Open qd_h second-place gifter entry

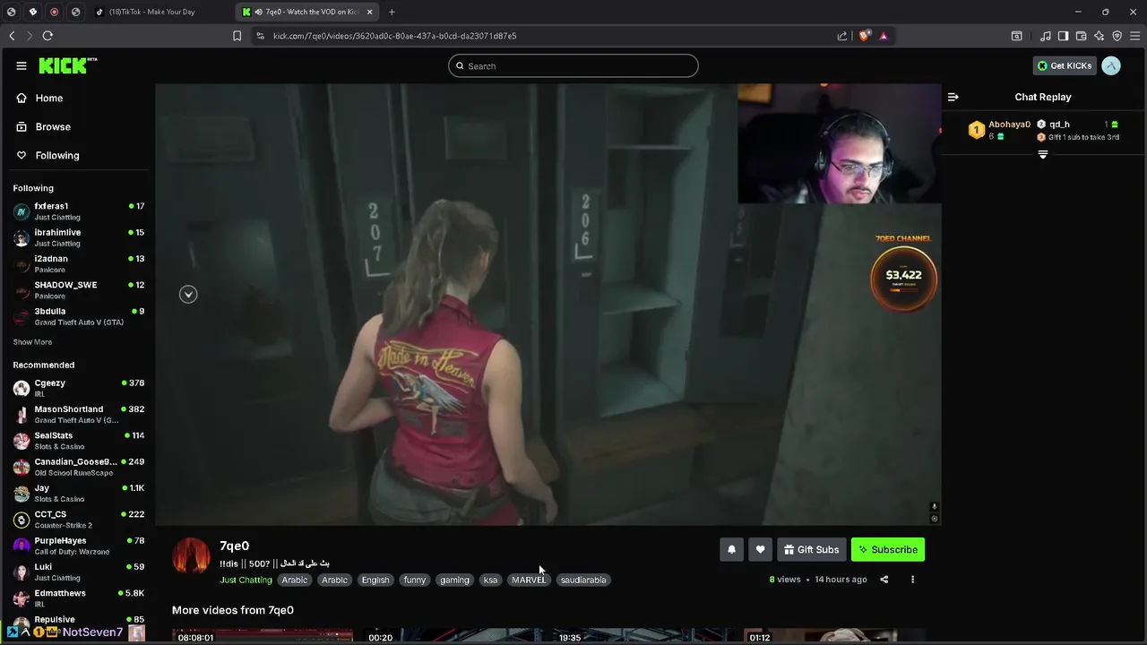pyautogui.click(x=1077, y=125)
